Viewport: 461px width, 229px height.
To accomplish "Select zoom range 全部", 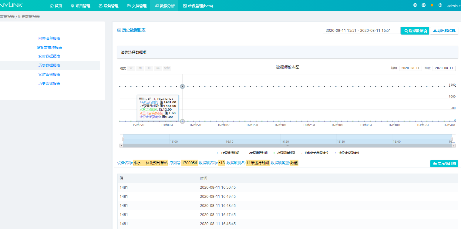I will tap(167, 68).
